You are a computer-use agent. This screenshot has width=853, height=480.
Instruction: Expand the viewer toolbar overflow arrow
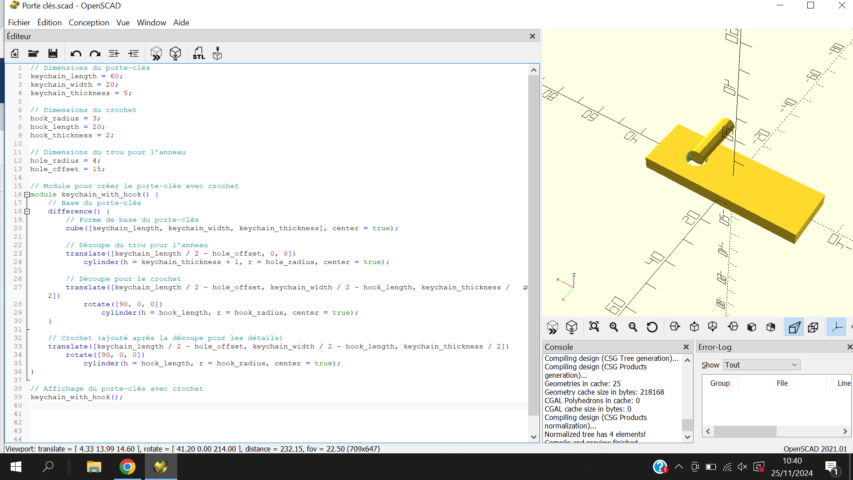851,327
